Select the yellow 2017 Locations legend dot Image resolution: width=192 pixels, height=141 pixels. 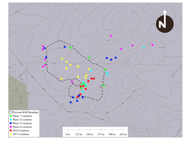[11, 134]
